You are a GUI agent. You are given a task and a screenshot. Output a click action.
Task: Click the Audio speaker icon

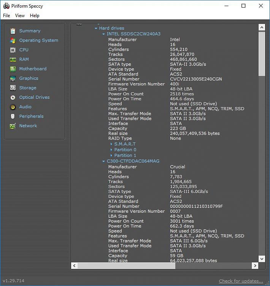pos(13,107)
